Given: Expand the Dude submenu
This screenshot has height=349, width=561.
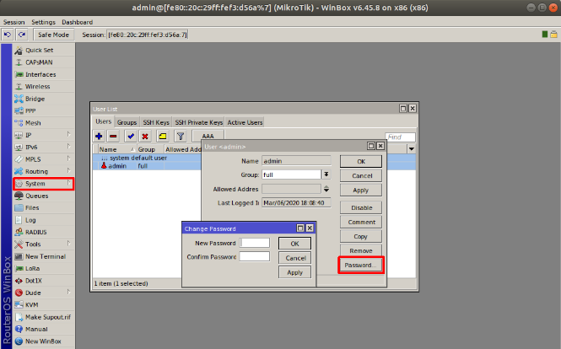Looking at the screenshot, I should [x=68, y=293].
